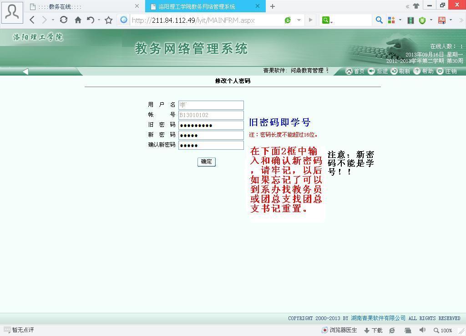Submit the form with the 确定 button
Image resolution: width=466 pixels, height=336 pixels.
207,162
